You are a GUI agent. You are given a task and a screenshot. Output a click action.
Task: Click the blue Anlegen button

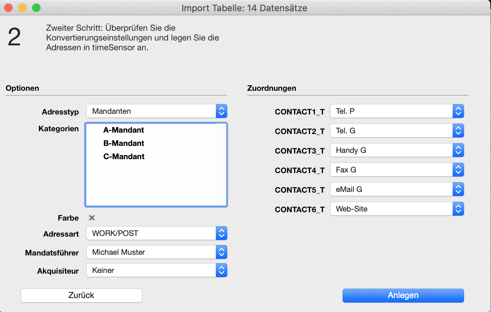pyautogui.click(x=403, y=296)
